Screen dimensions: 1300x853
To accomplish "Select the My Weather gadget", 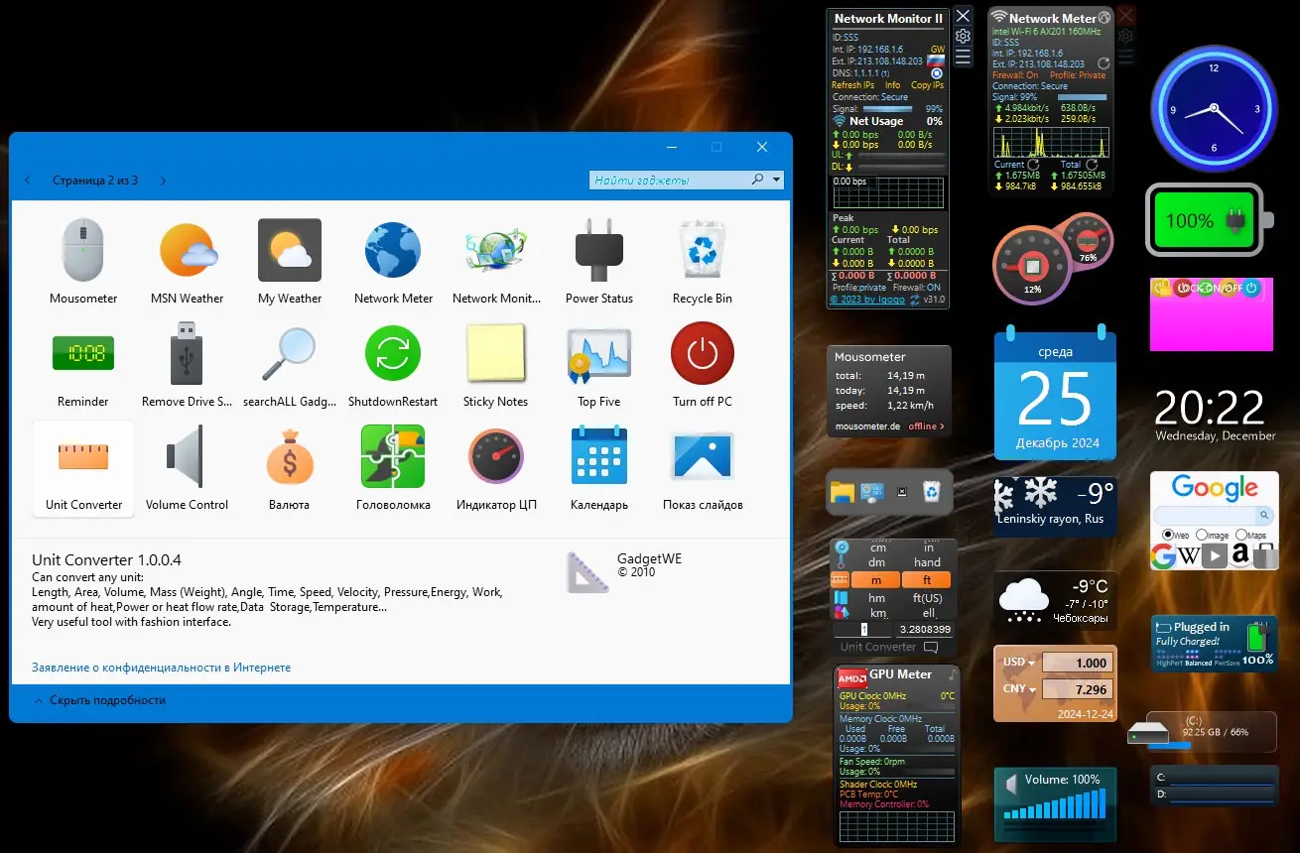I will coord(290,250).
